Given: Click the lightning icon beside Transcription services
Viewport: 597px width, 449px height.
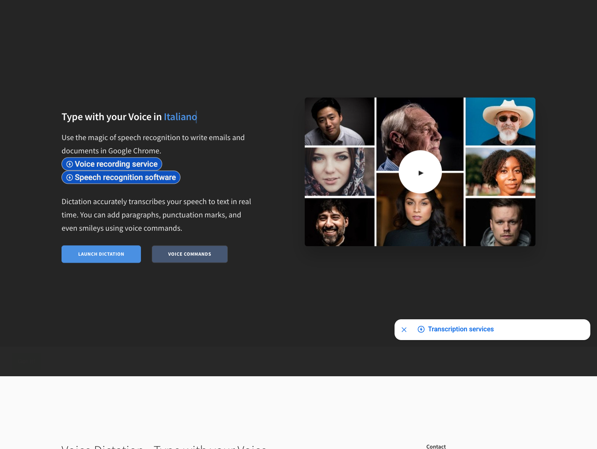Looking at the screenshot, I should tap(421, 329).
